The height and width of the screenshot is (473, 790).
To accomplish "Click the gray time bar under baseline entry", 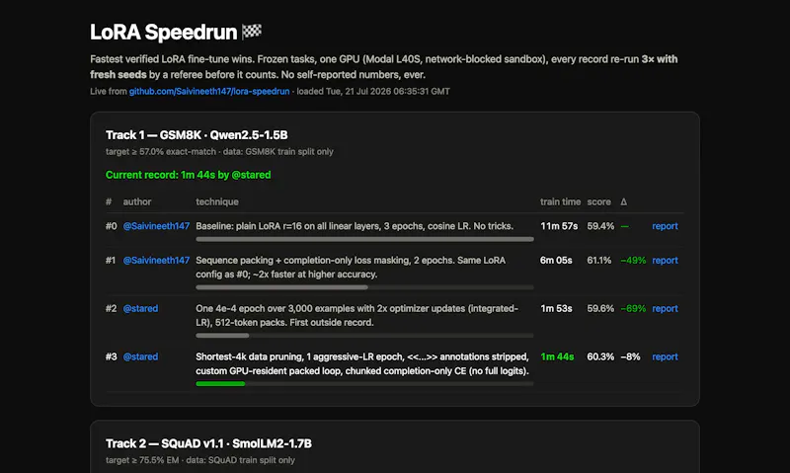I will (x=364, y=239).
